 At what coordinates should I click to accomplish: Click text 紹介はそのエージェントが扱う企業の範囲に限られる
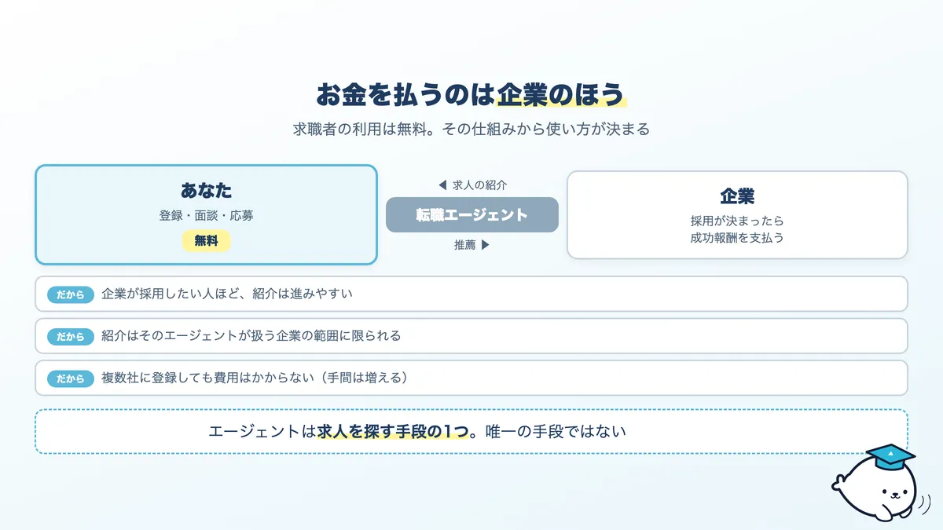click(251, 336)
